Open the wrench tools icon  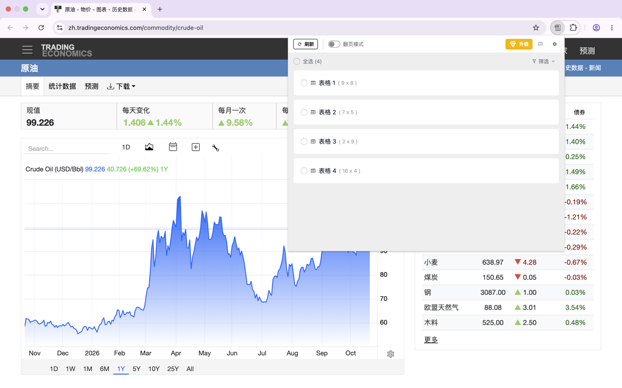coord(216,147)
